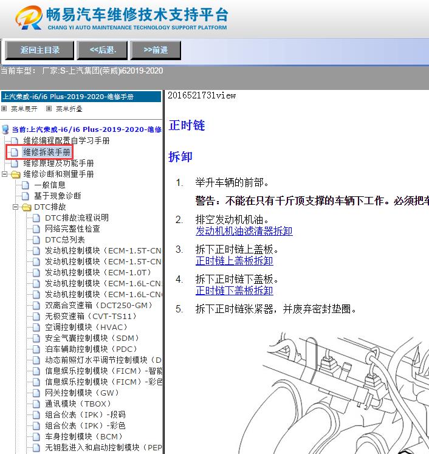Open the 正时链下盖板拆卸 link
Viewport: 429px width, 454px height.
[x=234, y=291]
